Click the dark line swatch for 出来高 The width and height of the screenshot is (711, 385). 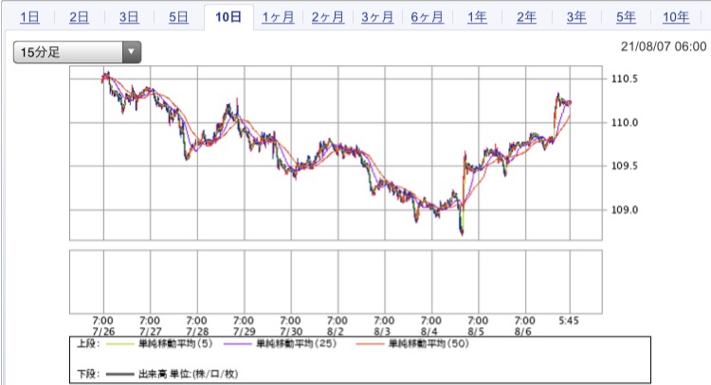(x=120, y=375)
